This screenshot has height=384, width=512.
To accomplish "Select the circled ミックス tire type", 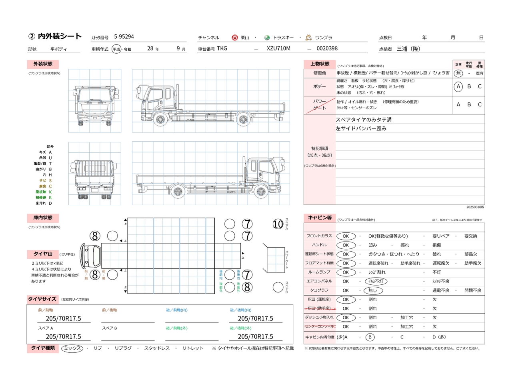I will pyautogui.click(x=72, y=348).
